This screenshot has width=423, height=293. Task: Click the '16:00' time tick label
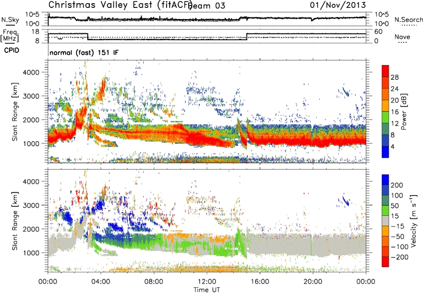(260, 282)
